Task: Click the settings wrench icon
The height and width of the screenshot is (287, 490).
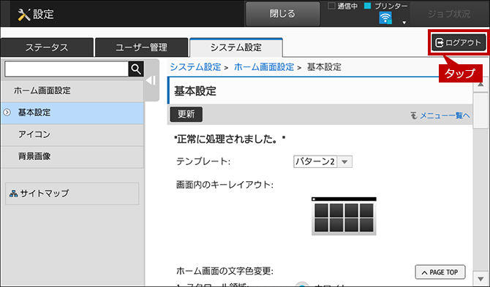Action: (x=23, y=15)
